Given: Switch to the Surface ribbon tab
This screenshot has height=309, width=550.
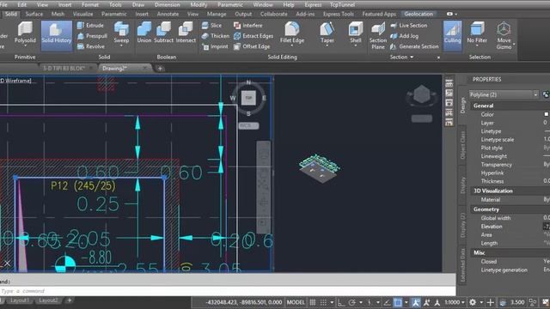Looking at the screenshot, I should (34, 14).
